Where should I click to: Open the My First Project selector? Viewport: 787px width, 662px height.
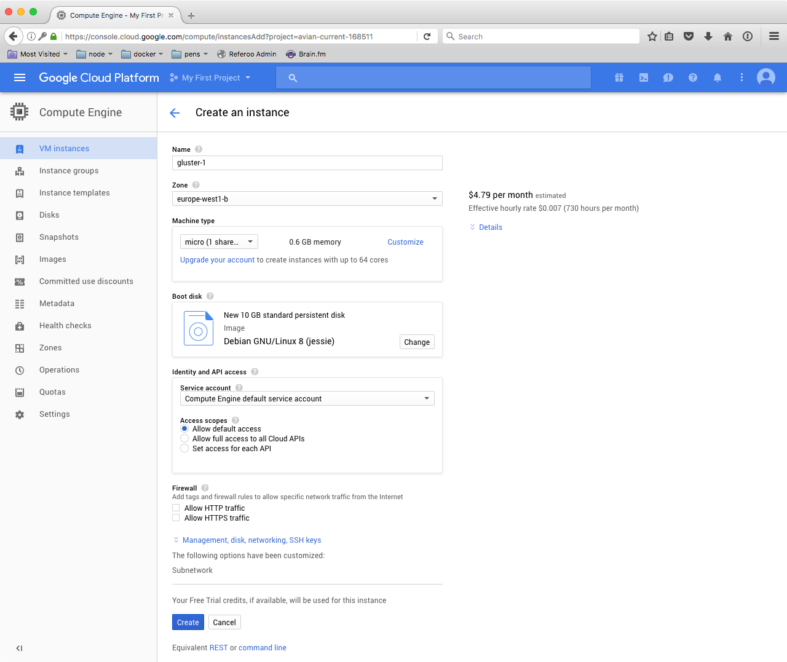tap(210, 77)
